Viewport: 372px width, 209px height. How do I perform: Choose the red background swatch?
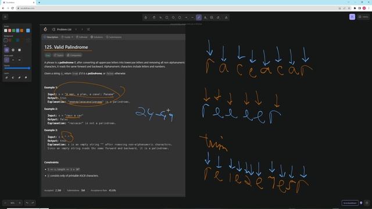10,40
